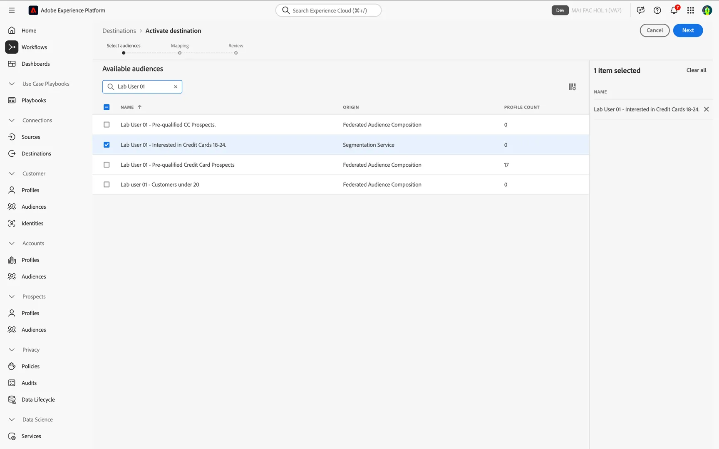Open the help question mark icon
719x449 pixels.
tap(657, 10)
